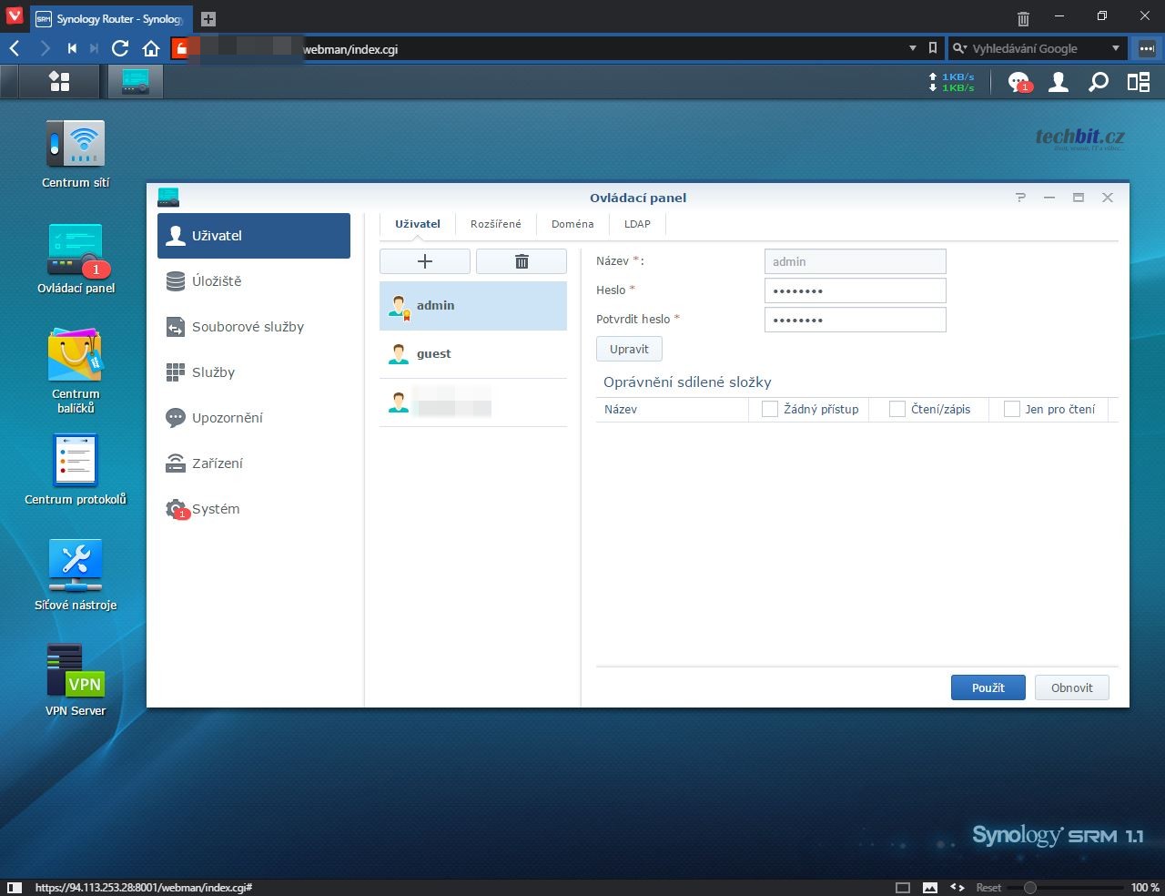Open the Google search engine dropdown arrow
The width and height of the screenshot is (1165, 896).
pyautogui.click(x=1116, y=48)
